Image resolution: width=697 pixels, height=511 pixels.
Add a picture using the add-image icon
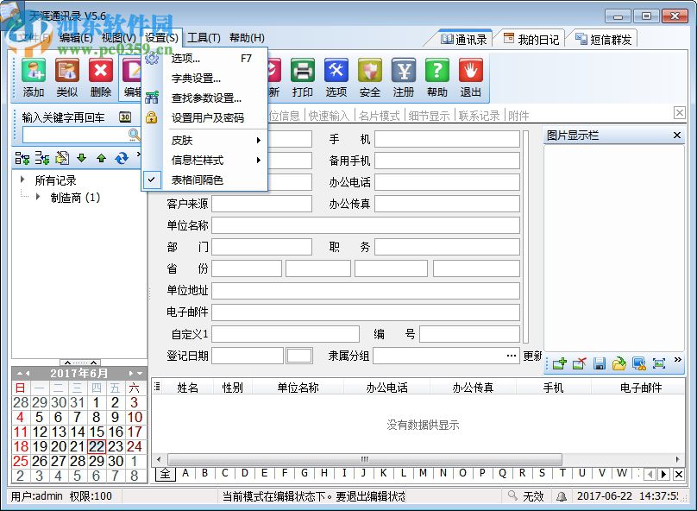559,363
